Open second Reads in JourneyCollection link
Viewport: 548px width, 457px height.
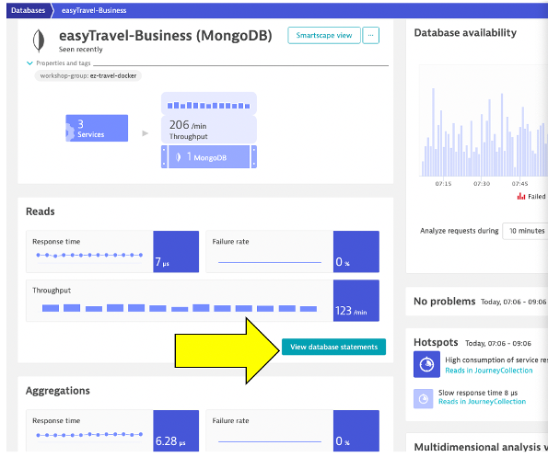tap(482, 402)
